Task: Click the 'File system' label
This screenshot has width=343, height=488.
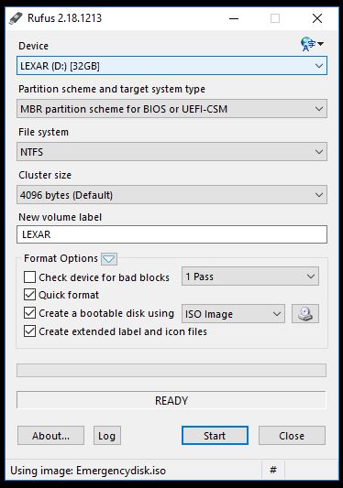Action: [43, 132]
